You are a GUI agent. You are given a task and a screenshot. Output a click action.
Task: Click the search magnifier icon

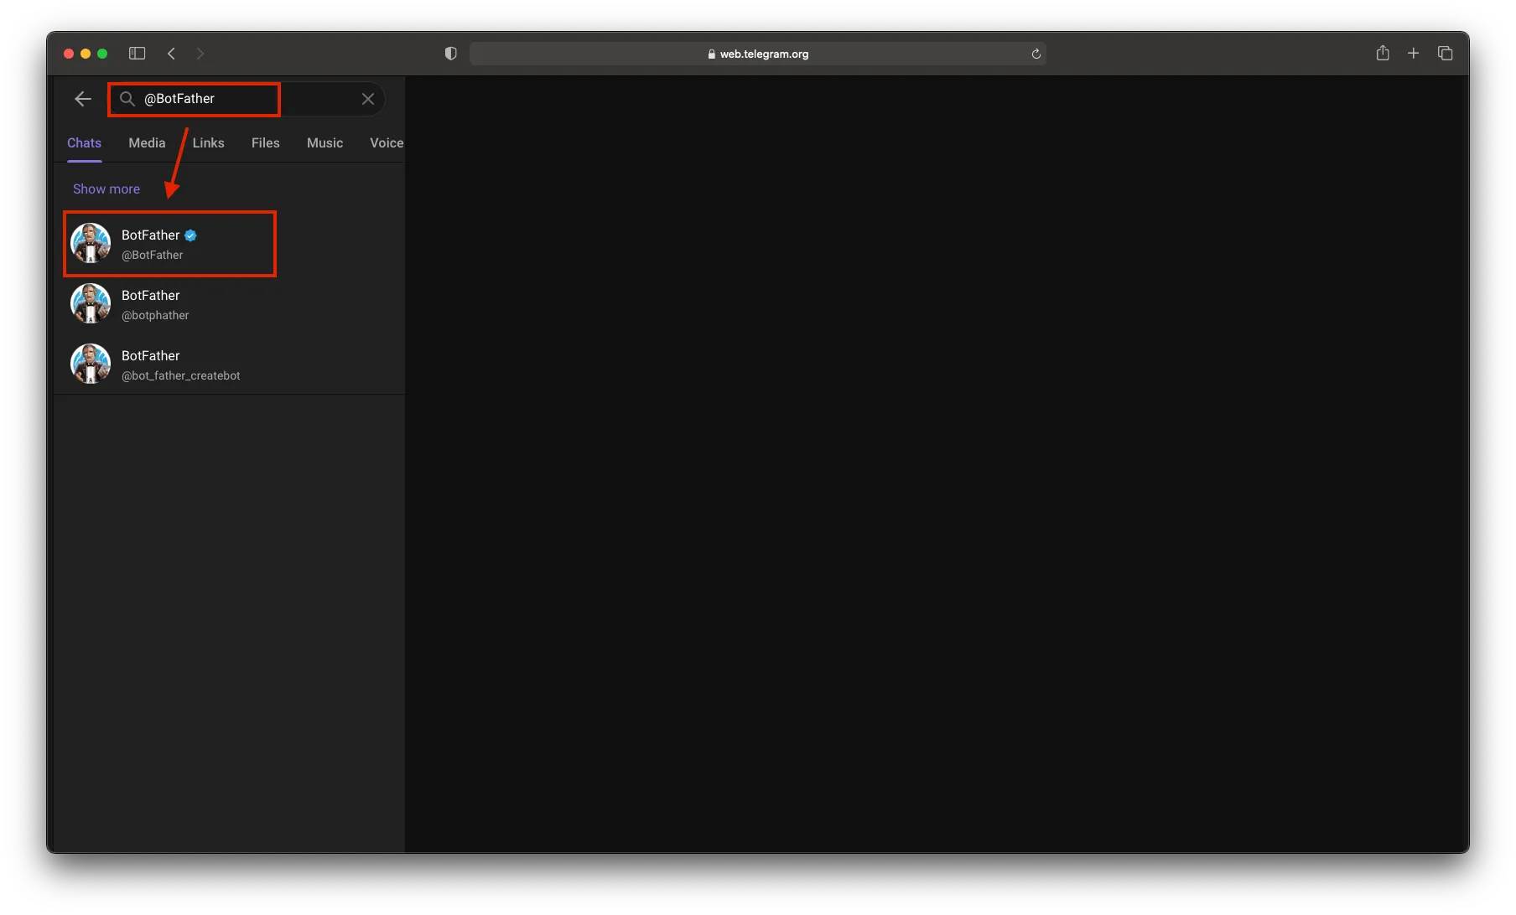127,99
